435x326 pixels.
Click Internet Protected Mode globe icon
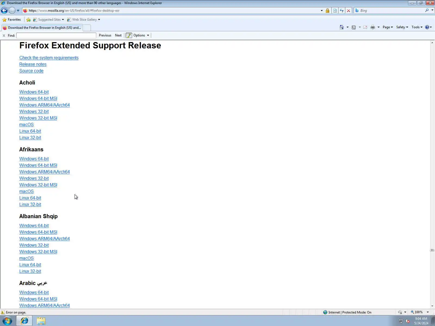325,312
